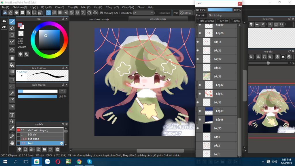
Task: Select the Bucket fill tool
Action: click(12, 65)
